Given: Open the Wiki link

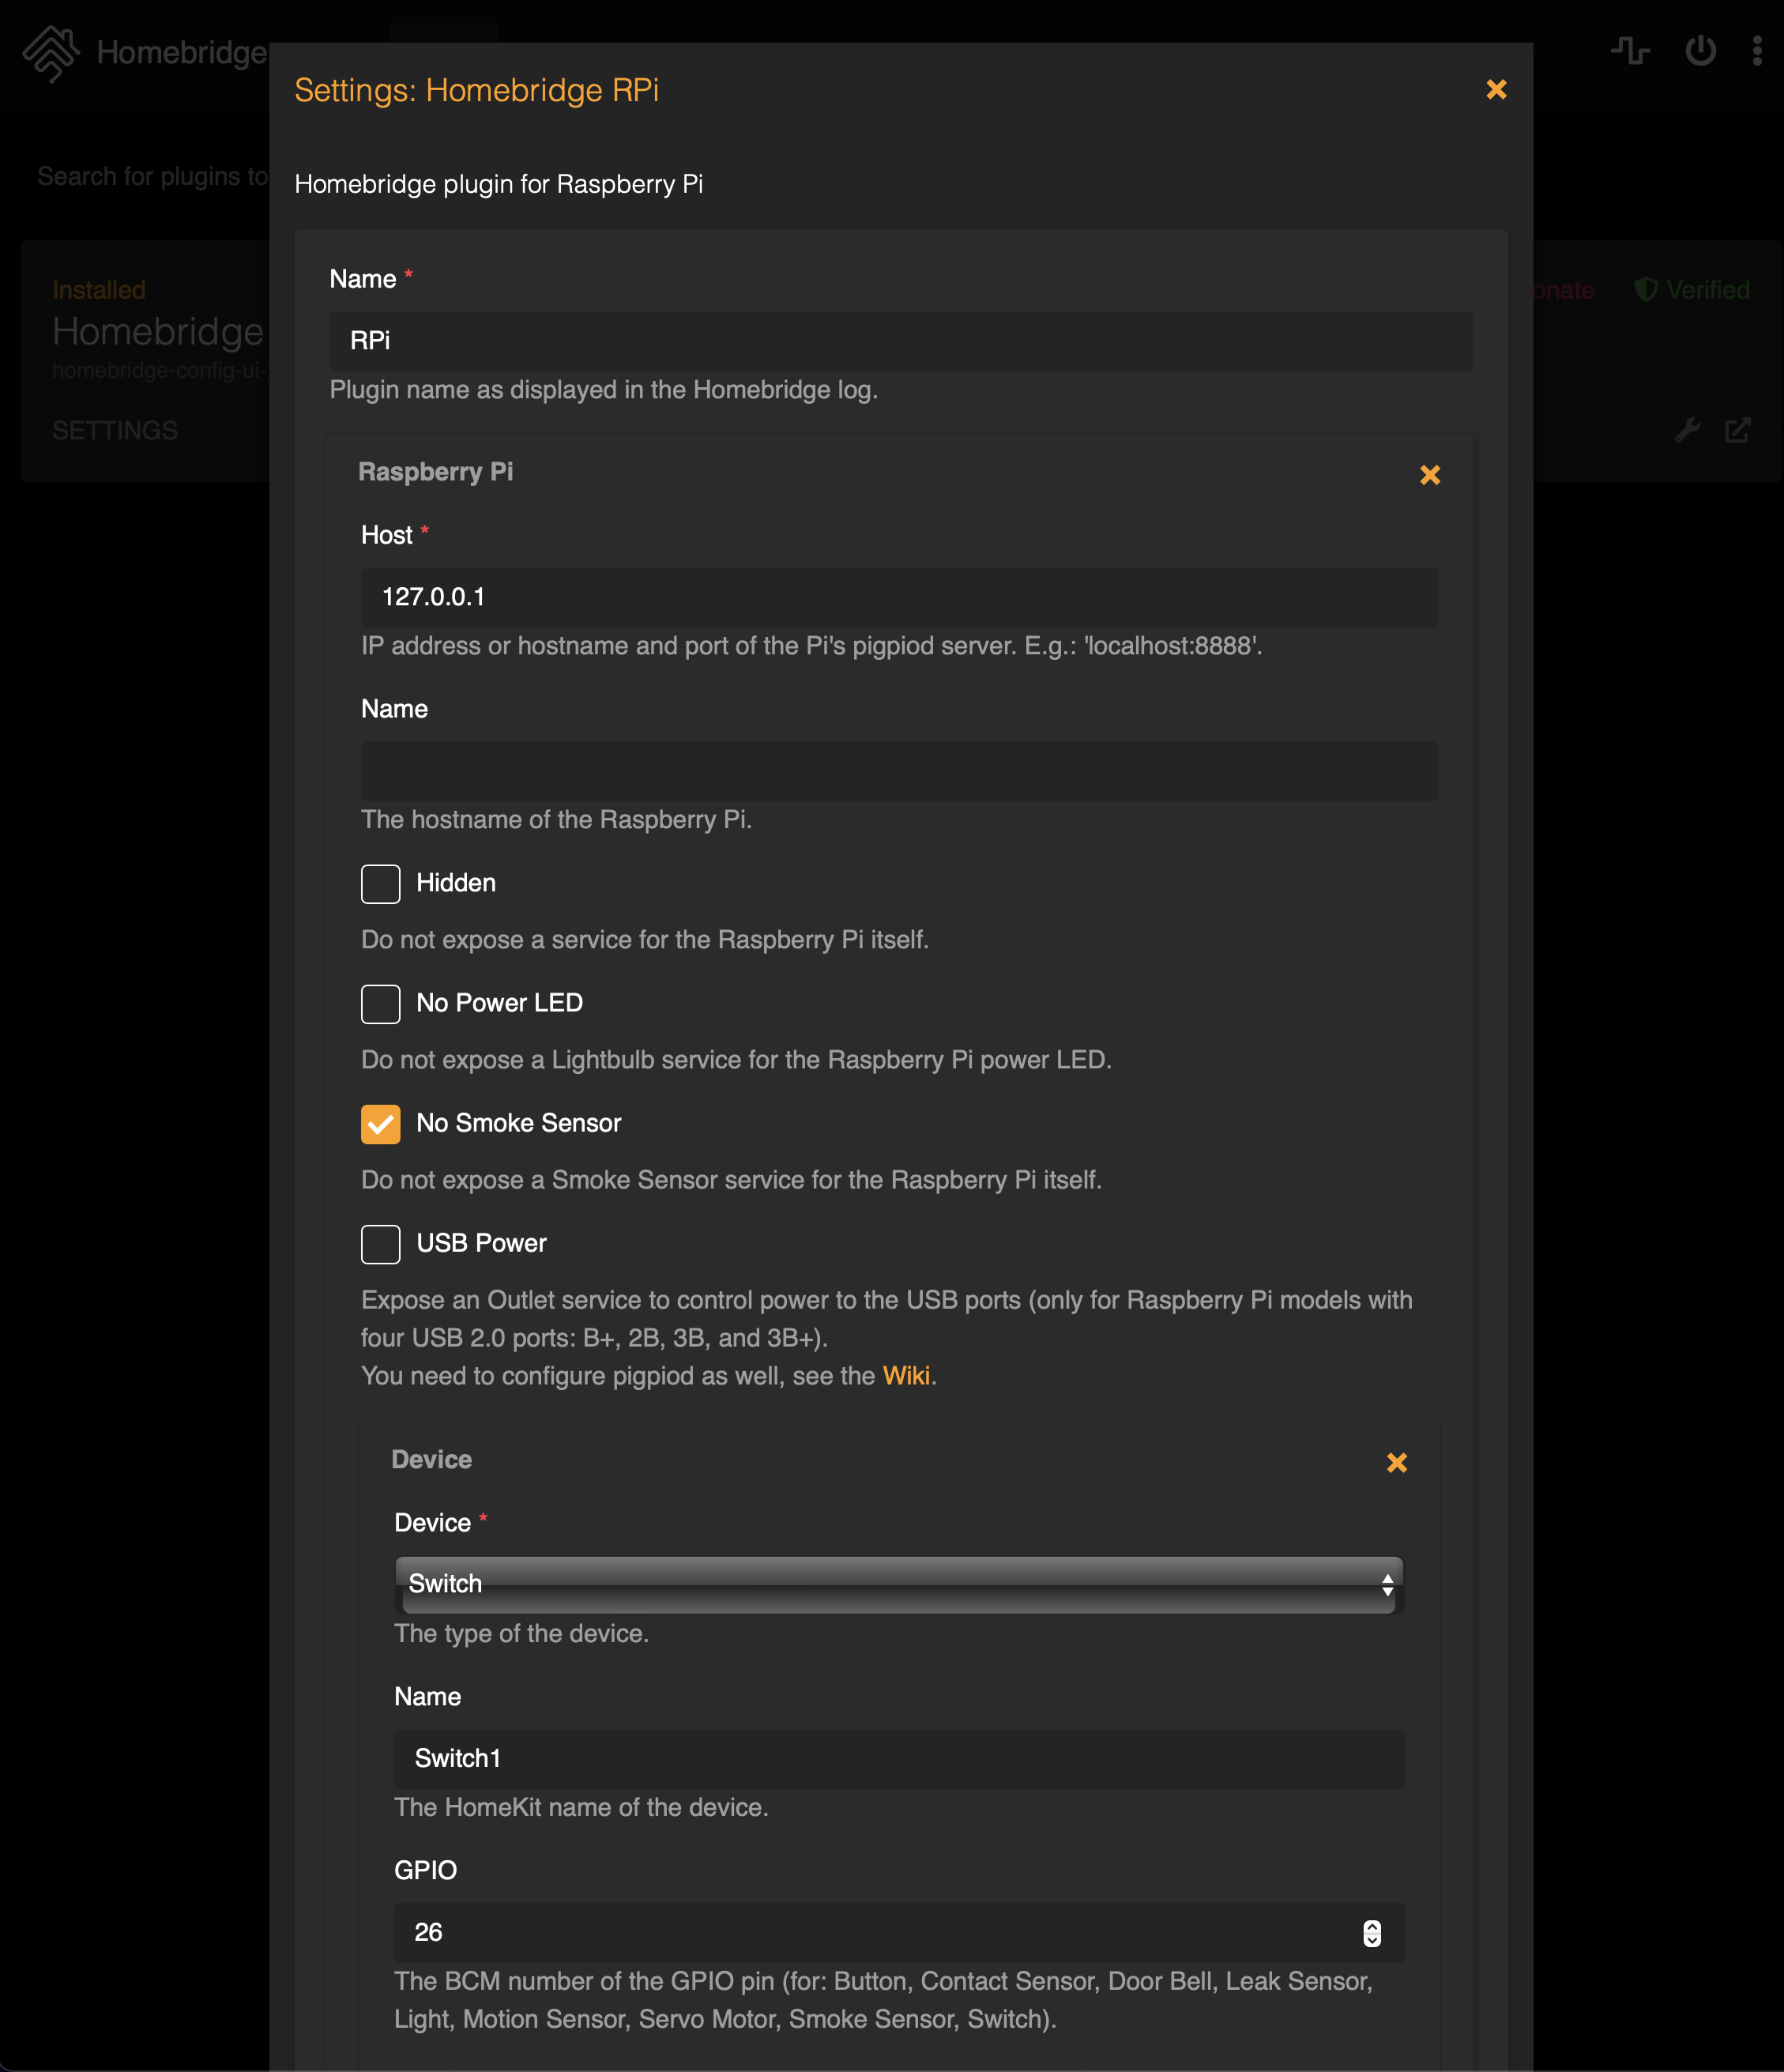Looking at the screenshot, I should 906,1376.
